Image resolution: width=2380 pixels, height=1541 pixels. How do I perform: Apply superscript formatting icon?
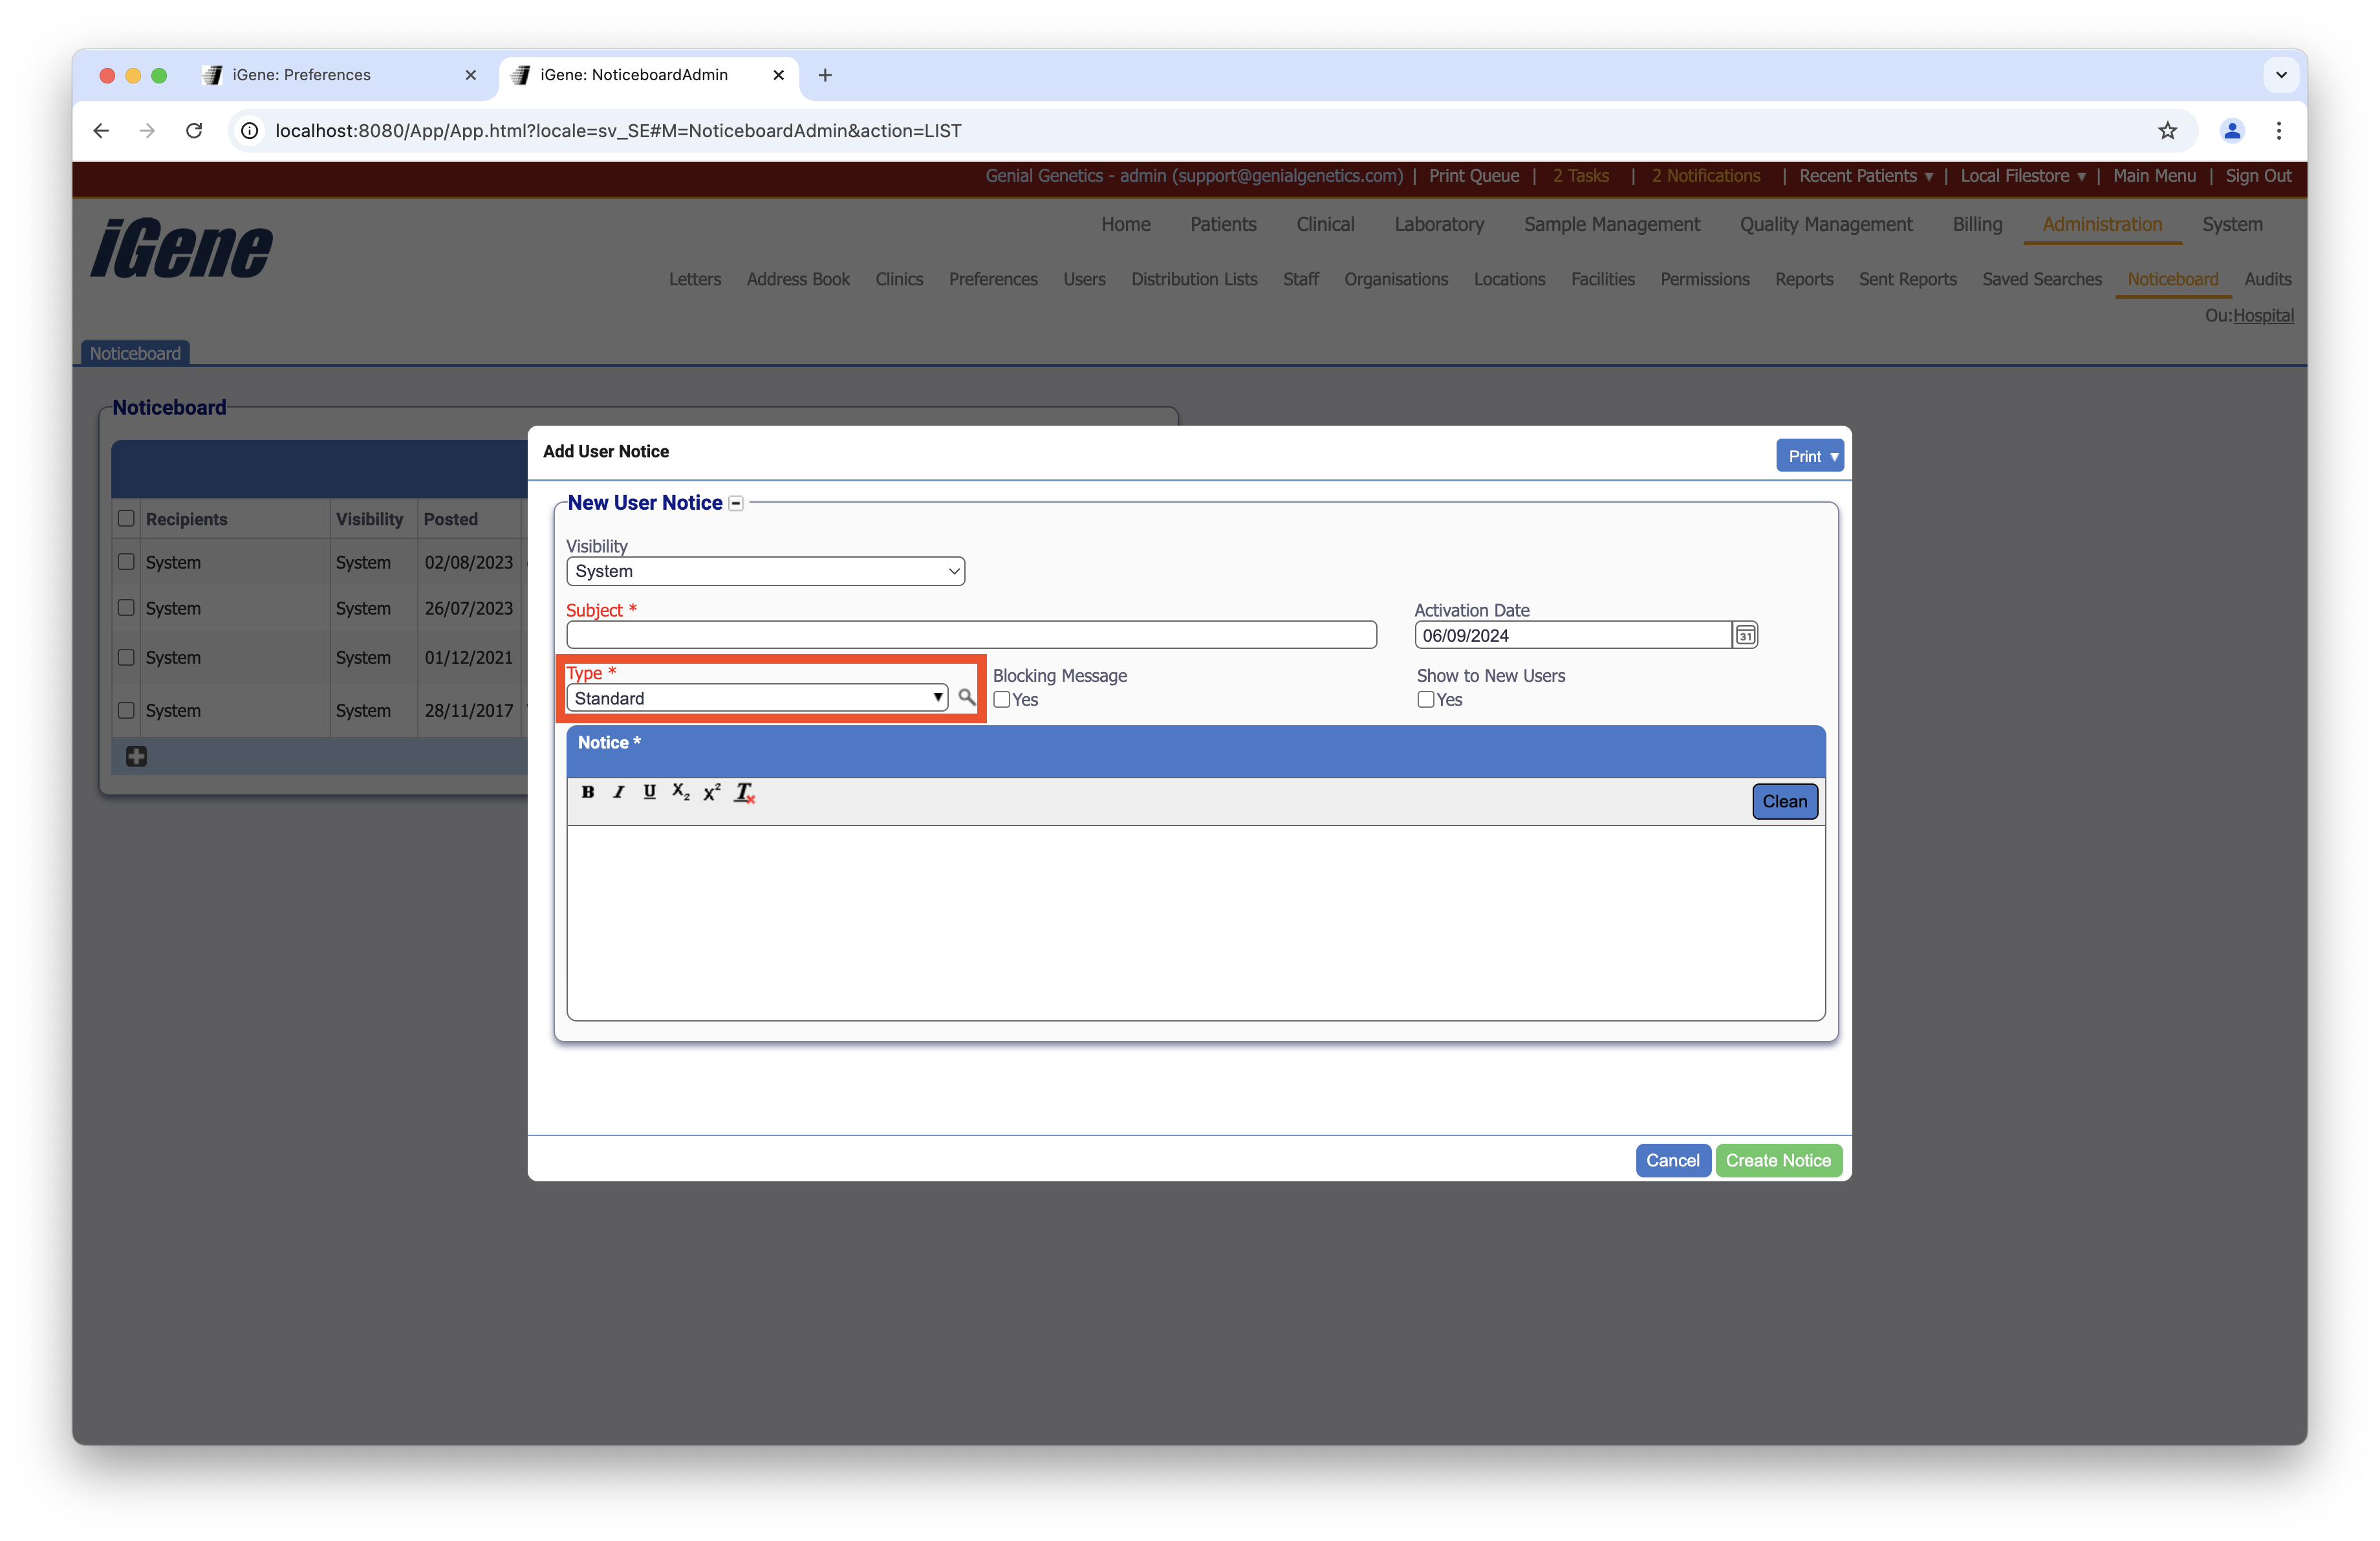coord(712,792)
